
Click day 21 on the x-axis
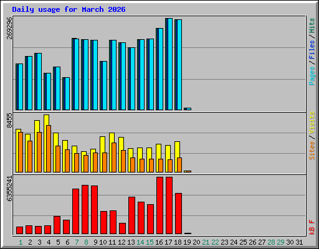[x=206, y=242]
